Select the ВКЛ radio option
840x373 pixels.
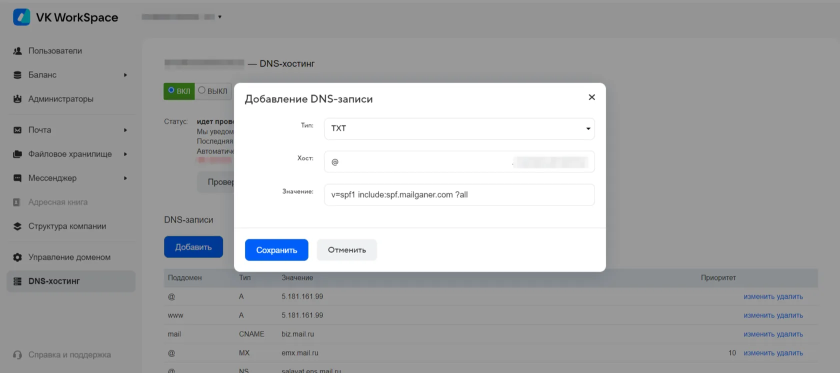pos(179,91)
